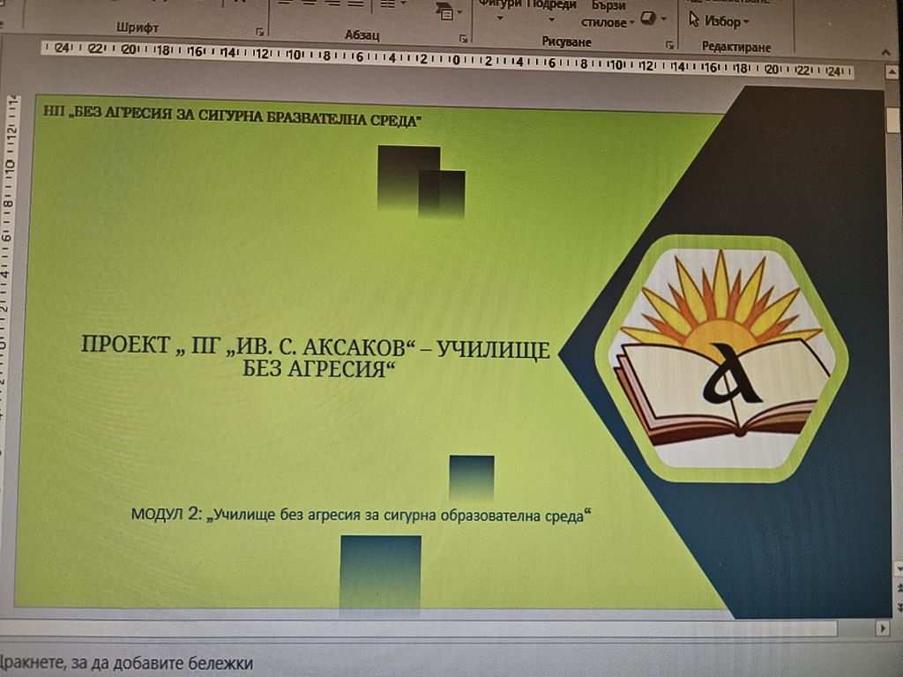Launch the Шрифт font dialog
Screen dimensions: 903x677
260,33
